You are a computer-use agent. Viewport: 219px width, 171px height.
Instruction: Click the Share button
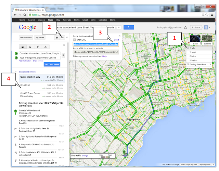tap(196, 27)
